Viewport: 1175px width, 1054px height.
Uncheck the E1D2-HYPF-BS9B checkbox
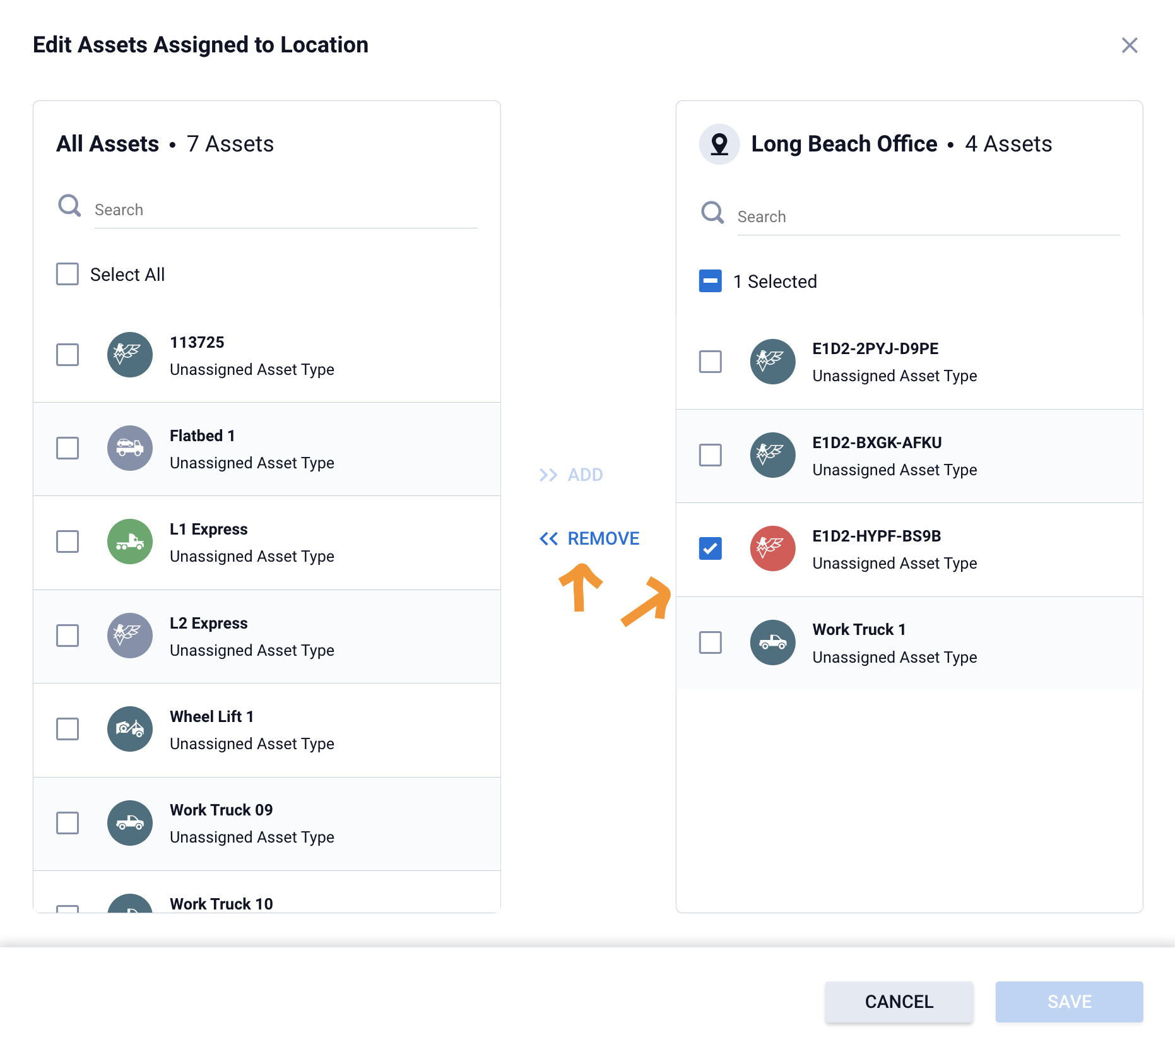[711, 548]
